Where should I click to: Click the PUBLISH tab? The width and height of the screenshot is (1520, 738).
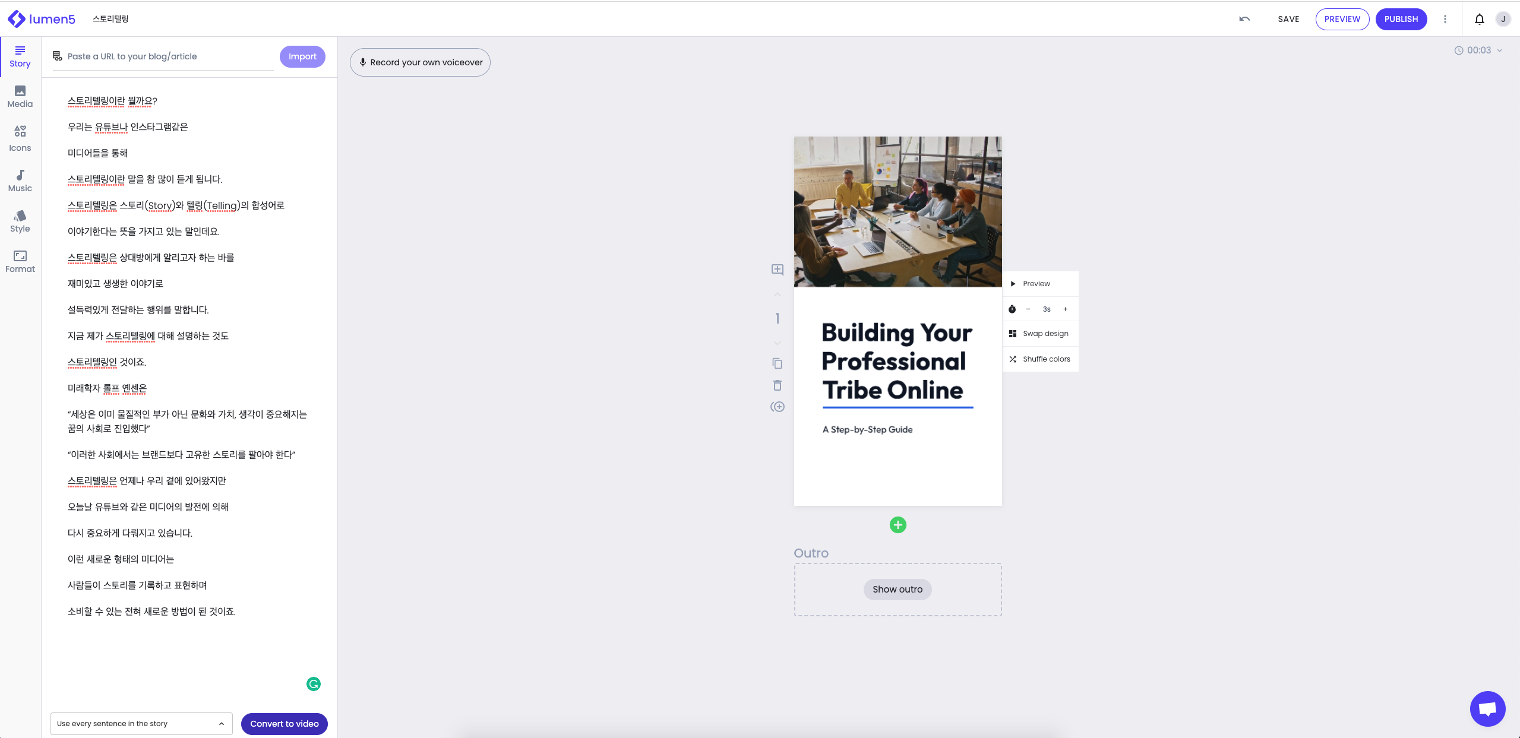1401,18
